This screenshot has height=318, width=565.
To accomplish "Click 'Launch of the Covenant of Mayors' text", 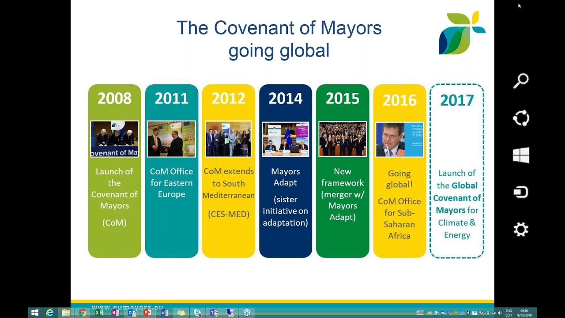I will point(114,189).
